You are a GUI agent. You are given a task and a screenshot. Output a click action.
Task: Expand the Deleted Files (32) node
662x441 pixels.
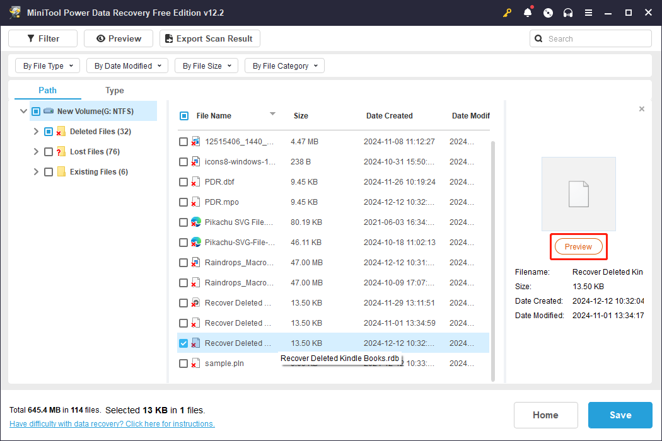[36, 132]
